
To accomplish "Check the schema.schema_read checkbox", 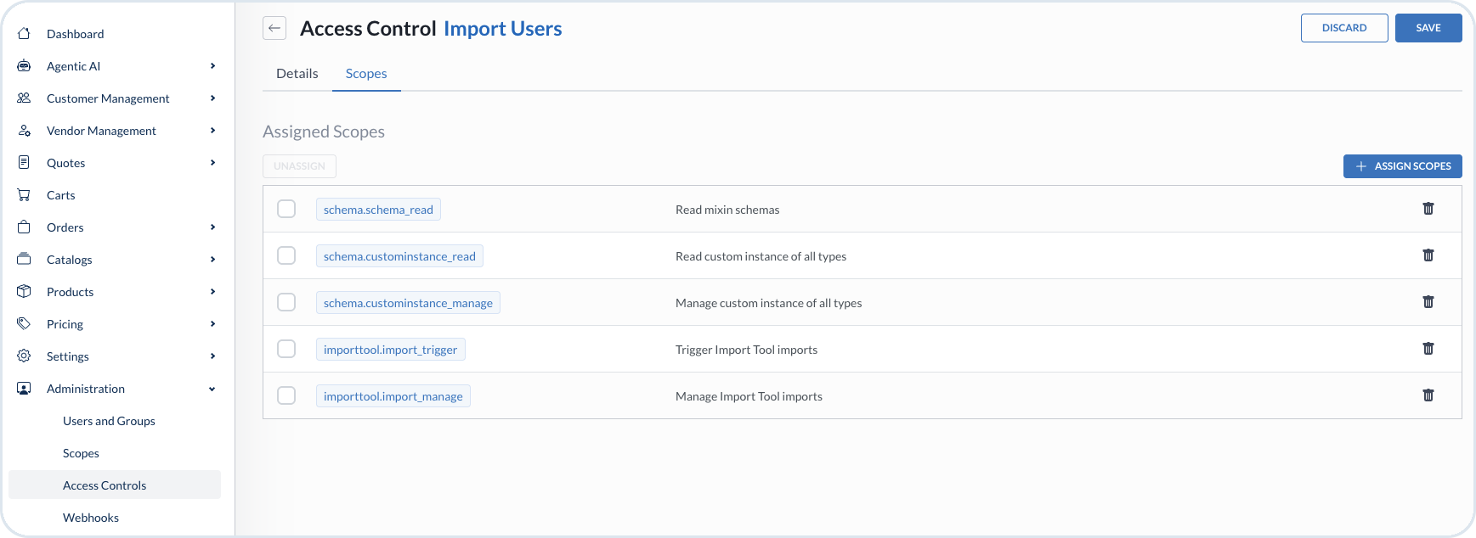I will 286,209.
